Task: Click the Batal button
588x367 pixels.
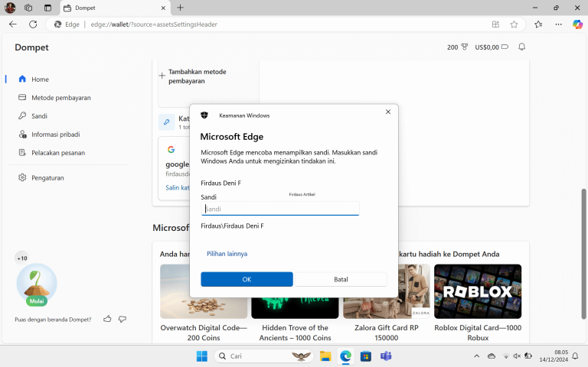Action: tap(341, 279)
